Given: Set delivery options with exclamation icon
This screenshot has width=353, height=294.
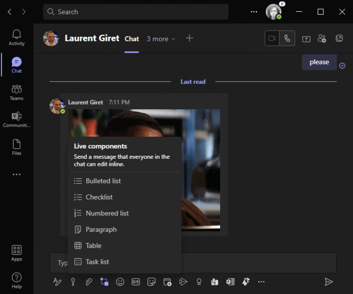Looking at the screenshot, I should pos(73,282).
